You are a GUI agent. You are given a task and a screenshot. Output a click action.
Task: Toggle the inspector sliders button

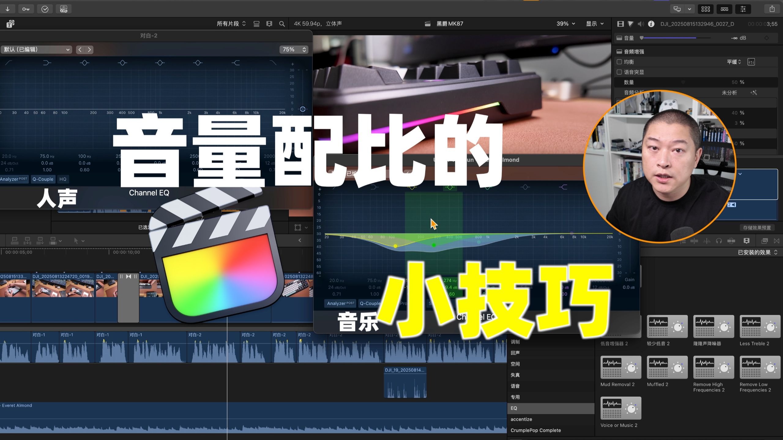(743, 9)
